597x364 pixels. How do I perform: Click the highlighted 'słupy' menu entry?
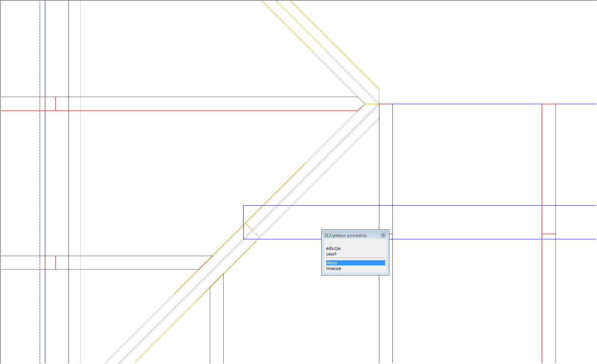click(x=355, y=263)
